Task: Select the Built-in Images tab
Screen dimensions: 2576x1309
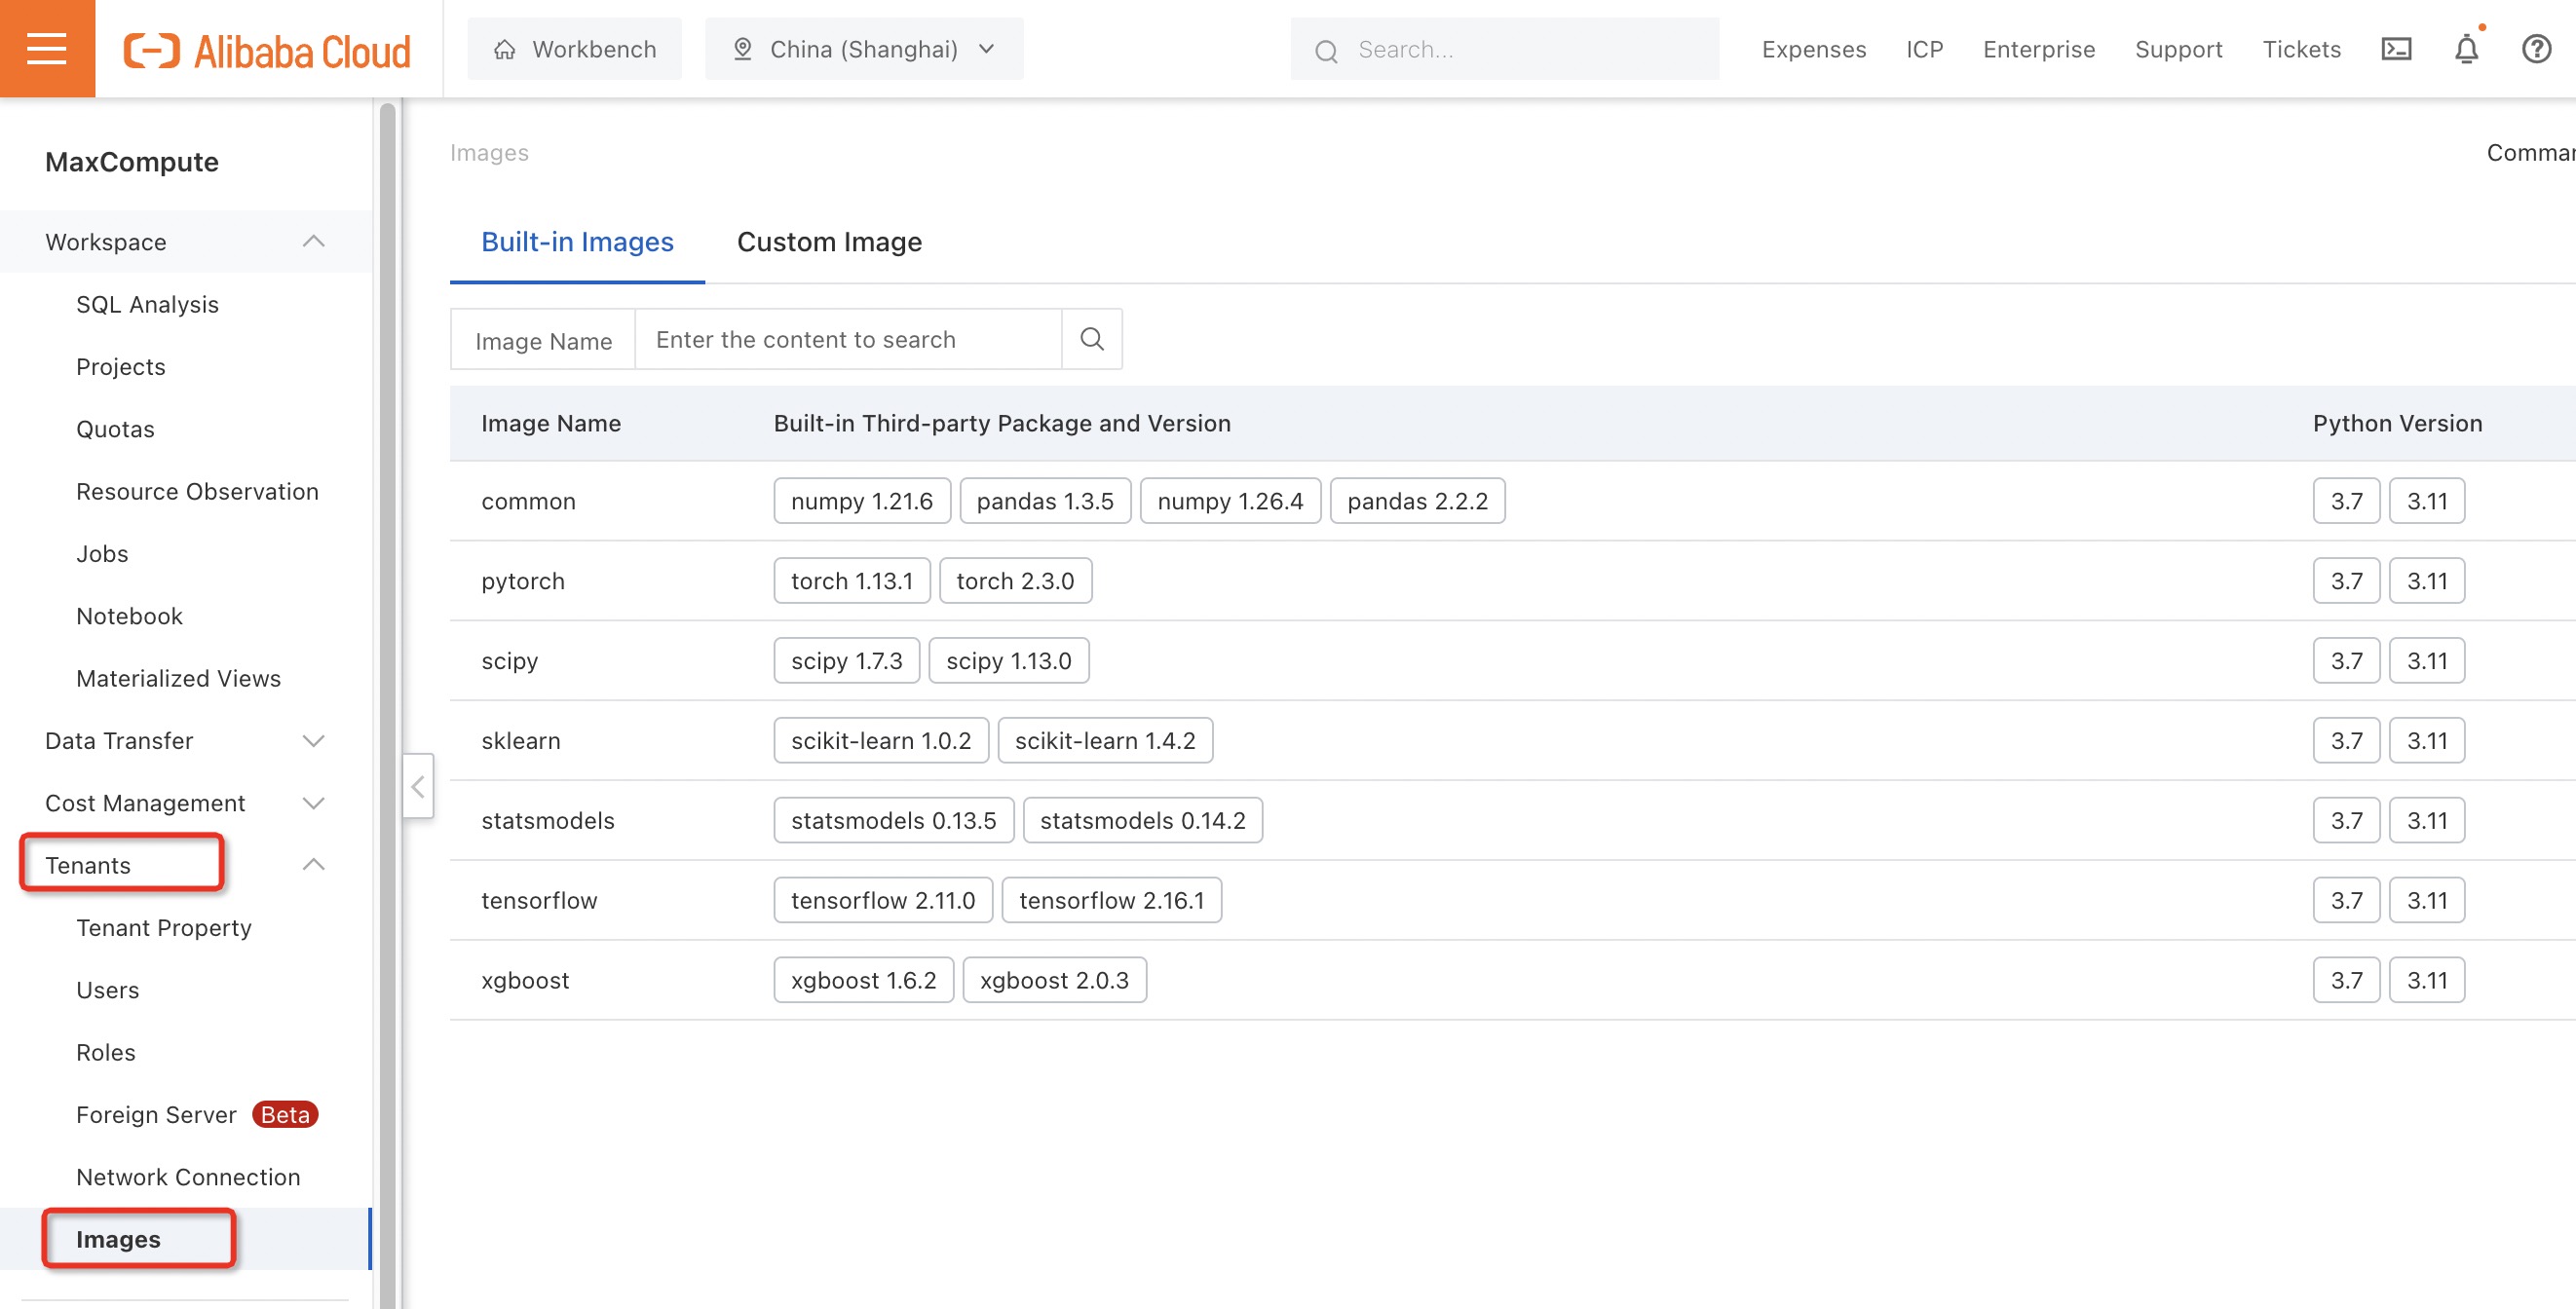Action: coord(577,241)
